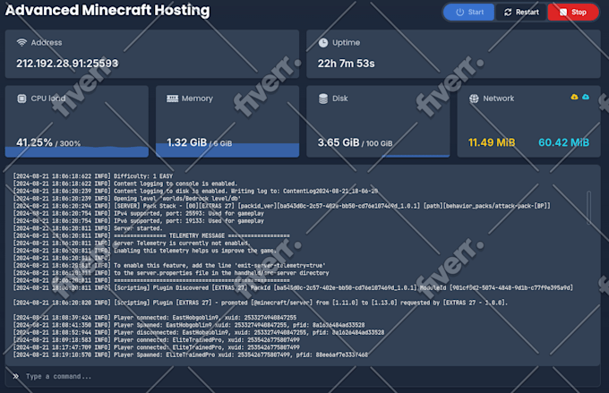Viewport: 609px width, 393px height.
Task: Click disk usage value 3.65 GiB
Action: pos(339,142)
